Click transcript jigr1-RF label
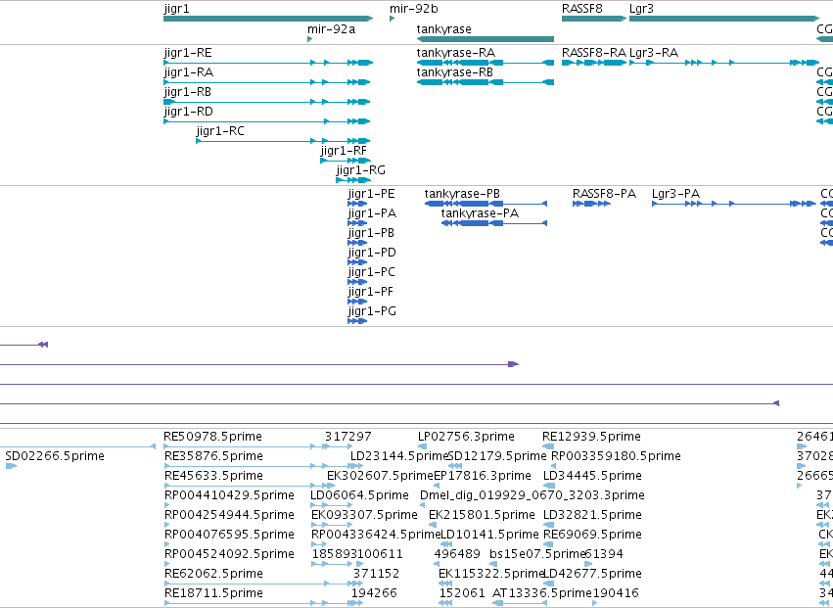The width and height of the screenshot is (833, 608). click(344, 151)
